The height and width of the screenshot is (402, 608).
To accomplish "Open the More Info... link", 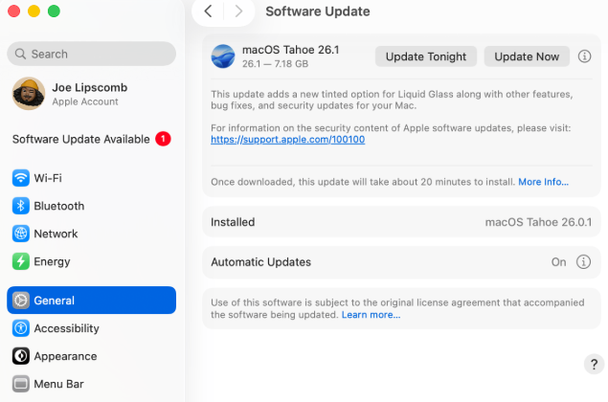I will pyautogui.click(x=543, y=182).
